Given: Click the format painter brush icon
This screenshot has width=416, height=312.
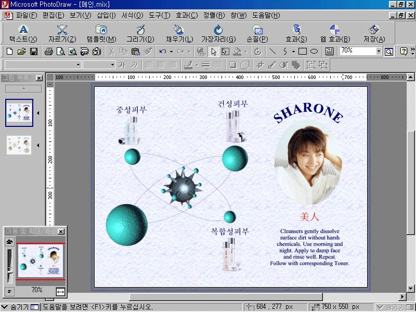Looking at the screenshot, I should coord(148,51).
